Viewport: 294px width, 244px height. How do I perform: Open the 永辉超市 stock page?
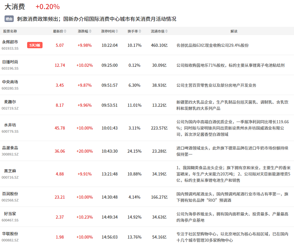pos(10,42)
